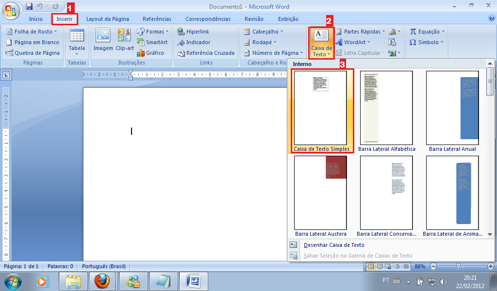497x291 pixels.
Task: Open the Referências tab
Action: [x=157, y=19]
